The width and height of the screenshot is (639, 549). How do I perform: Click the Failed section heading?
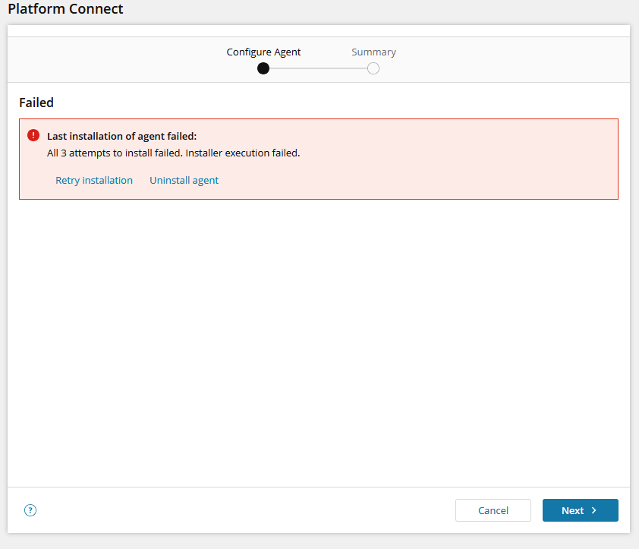pos(36,103)
